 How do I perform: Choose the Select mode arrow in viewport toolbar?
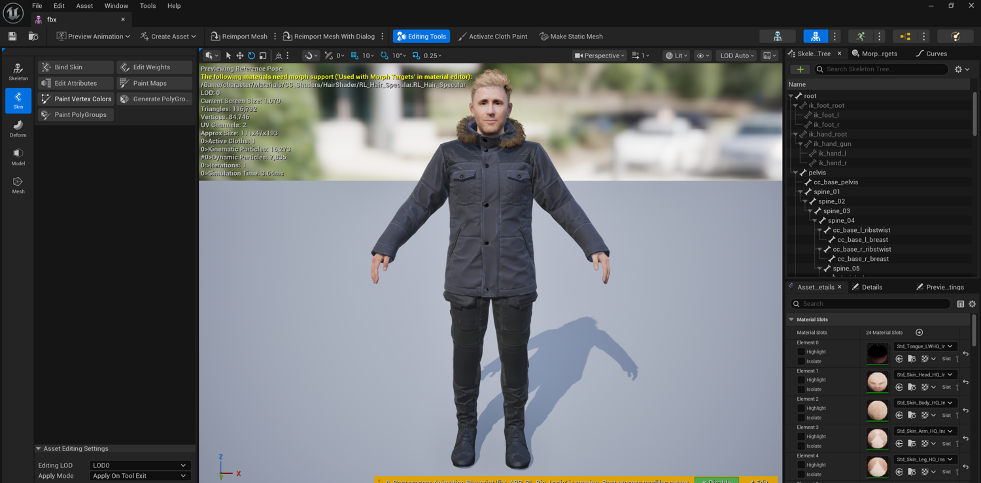(x=228, y=56)
